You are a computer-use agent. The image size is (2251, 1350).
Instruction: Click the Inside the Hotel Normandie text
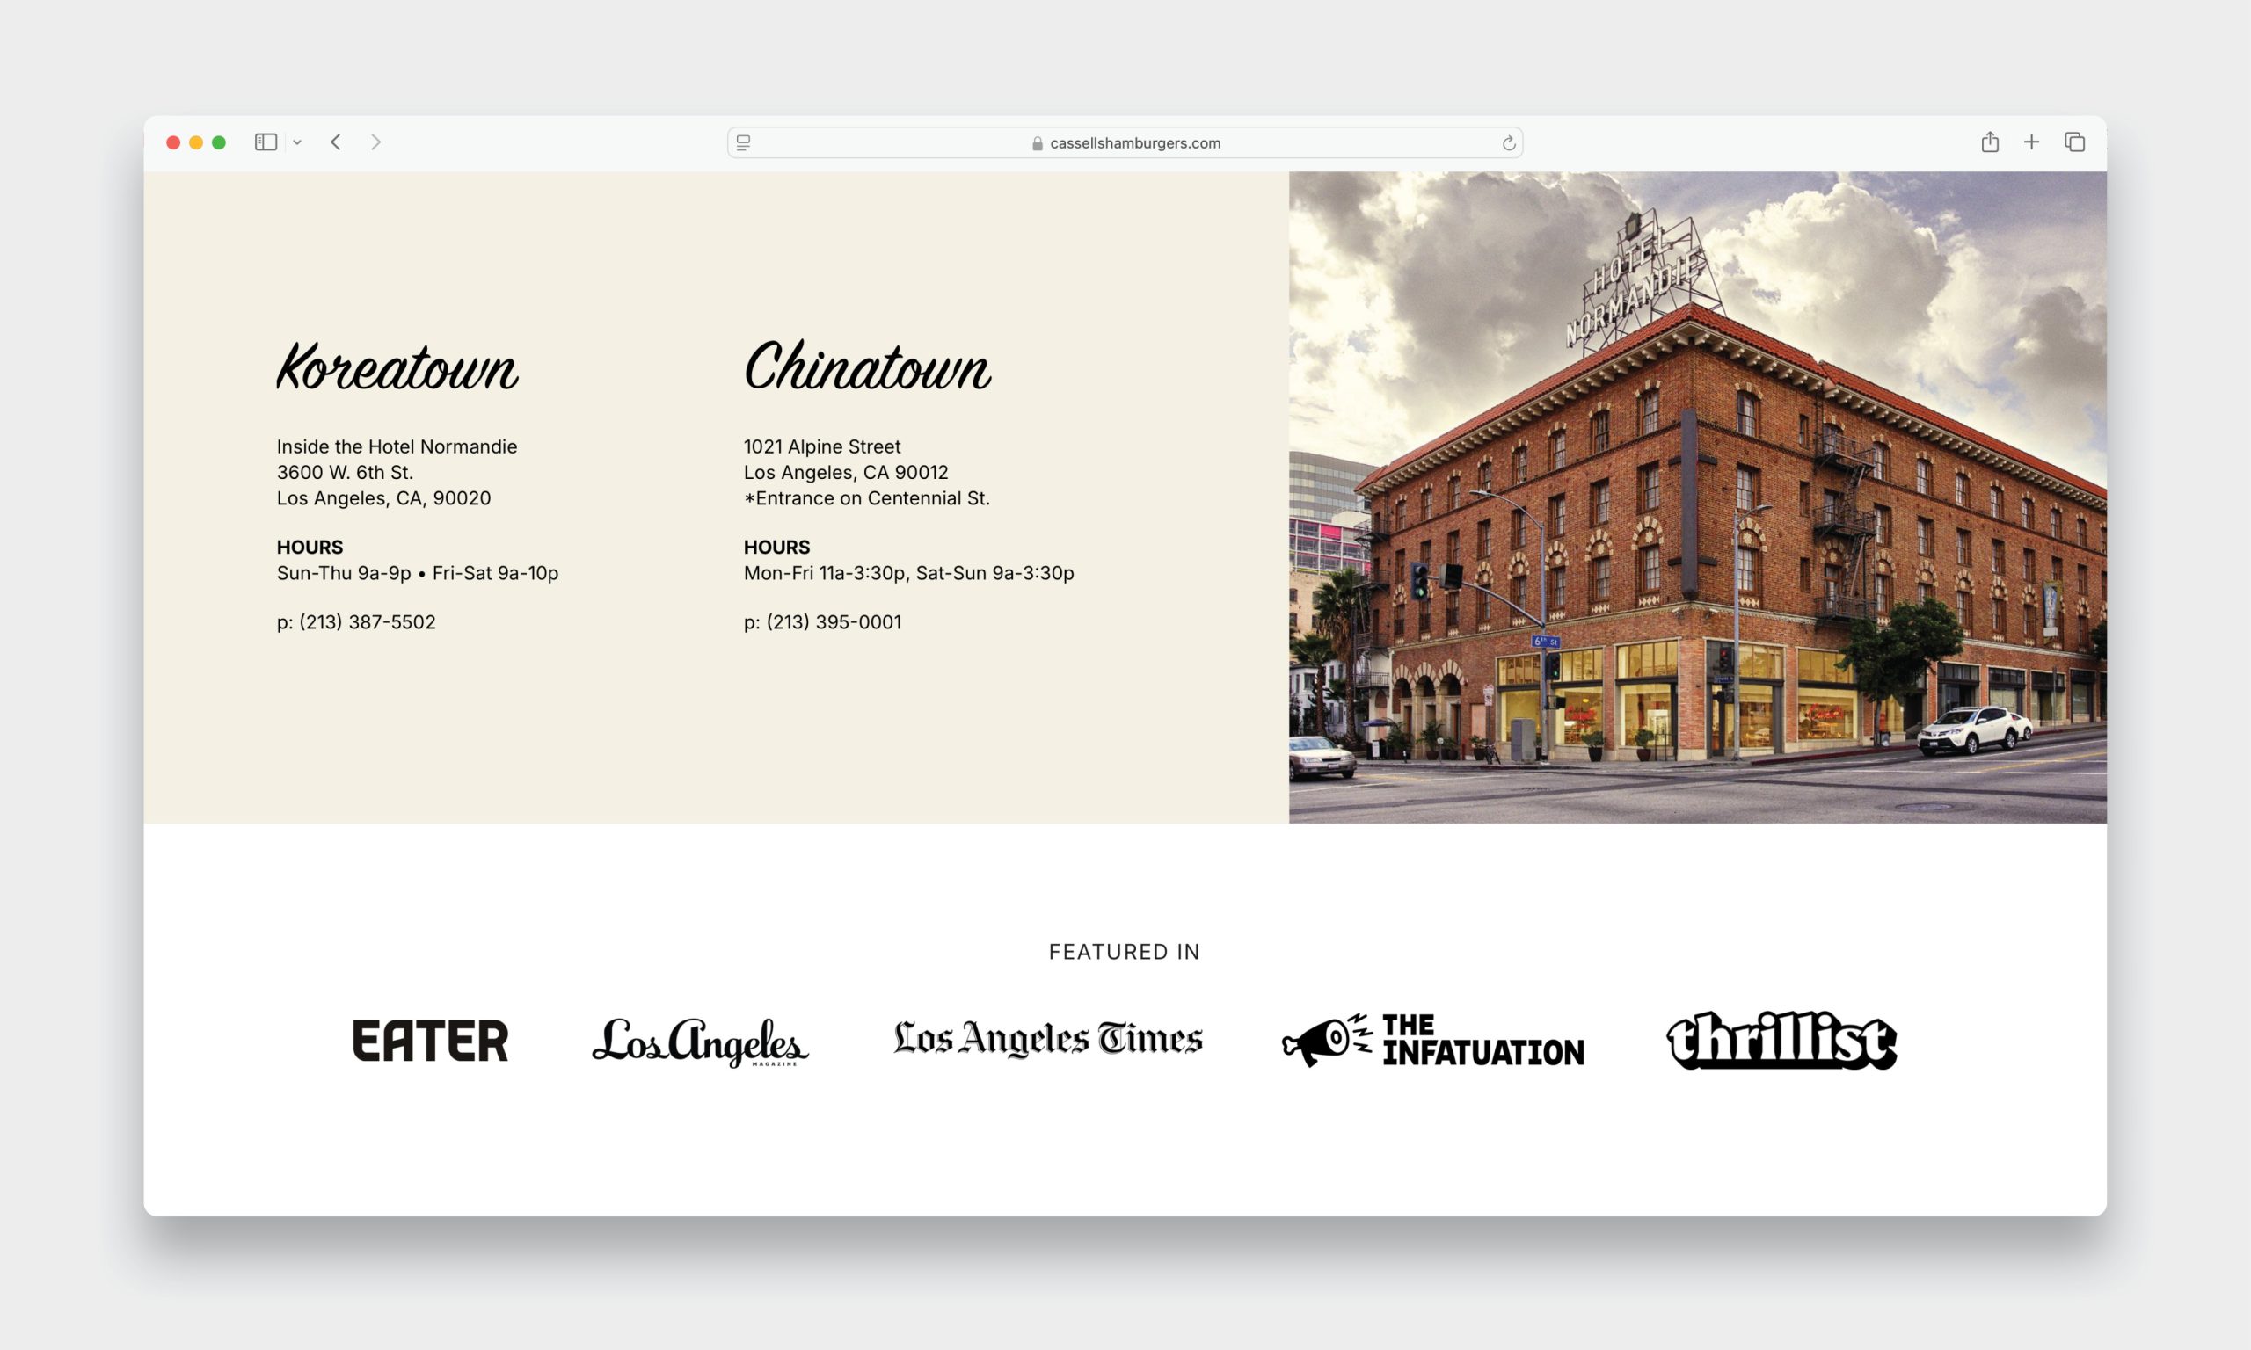[397, 446]
